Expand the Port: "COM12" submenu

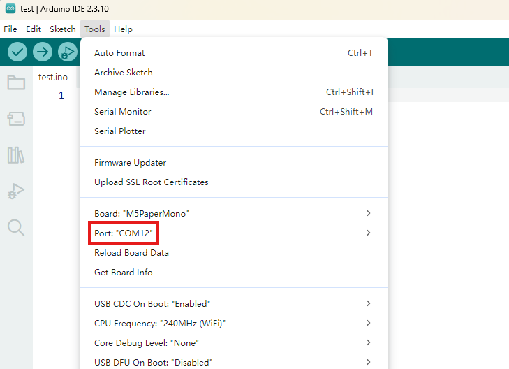coord(234,233)
